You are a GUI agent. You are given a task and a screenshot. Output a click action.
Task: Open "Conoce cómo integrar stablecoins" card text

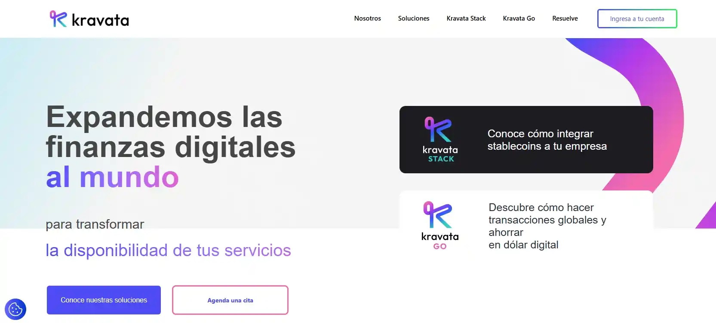[x=547, y=140]
